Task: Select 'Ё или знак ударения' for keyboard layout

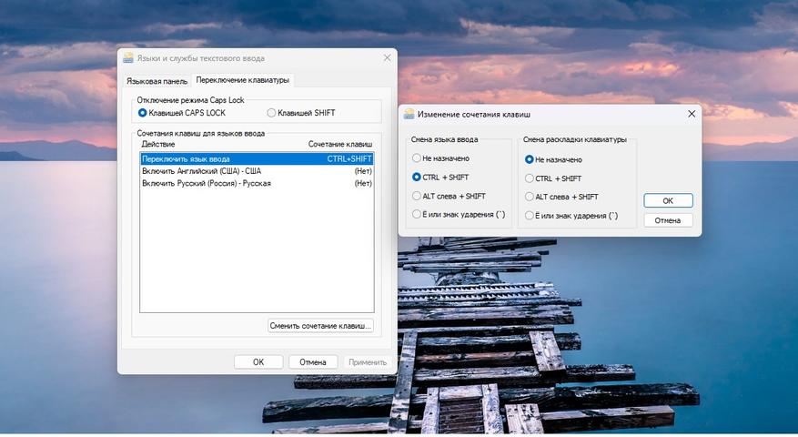Action: pos(530,216)
